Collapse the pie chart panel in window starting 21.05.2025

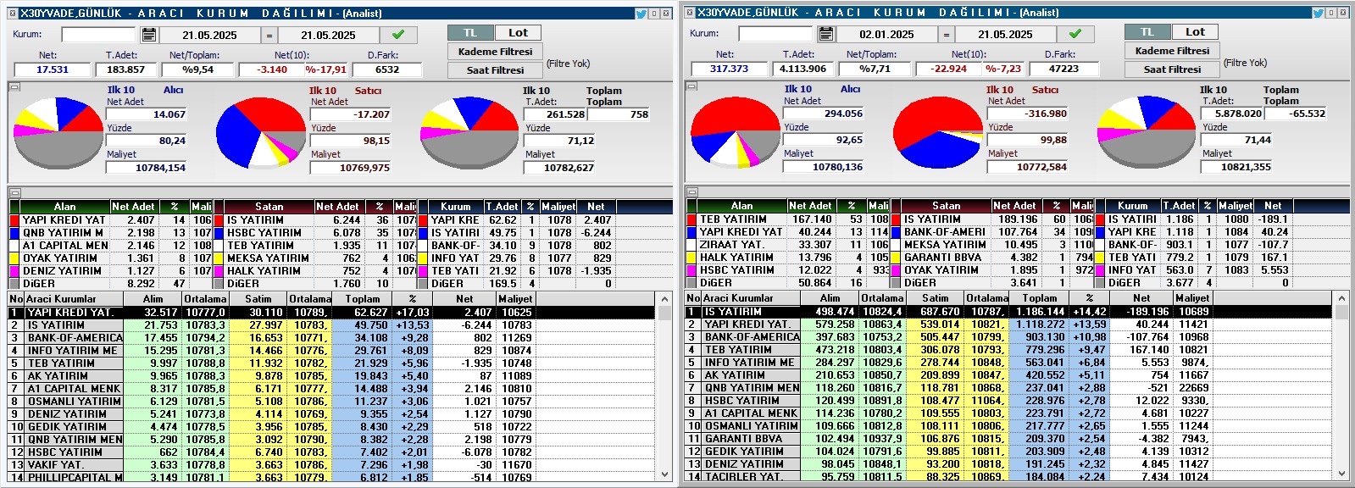[14, 86]
